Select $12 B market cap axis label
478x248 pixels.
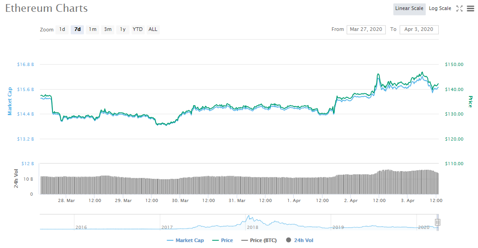[28, 164]
